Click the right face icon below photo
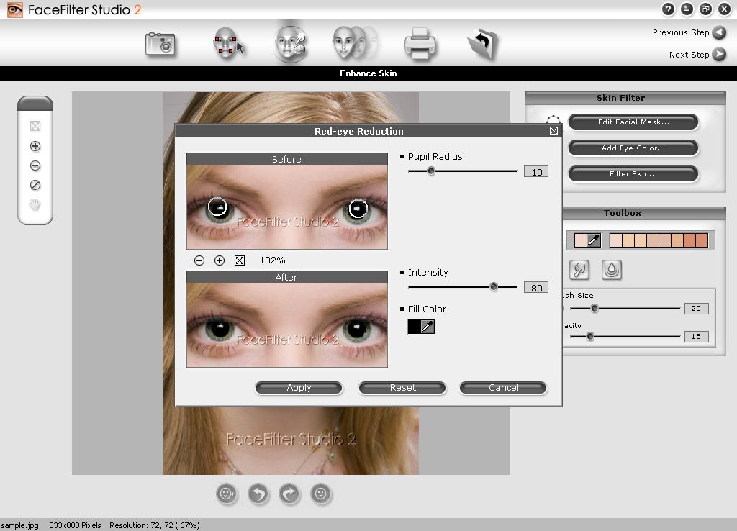 click(321, 494)
